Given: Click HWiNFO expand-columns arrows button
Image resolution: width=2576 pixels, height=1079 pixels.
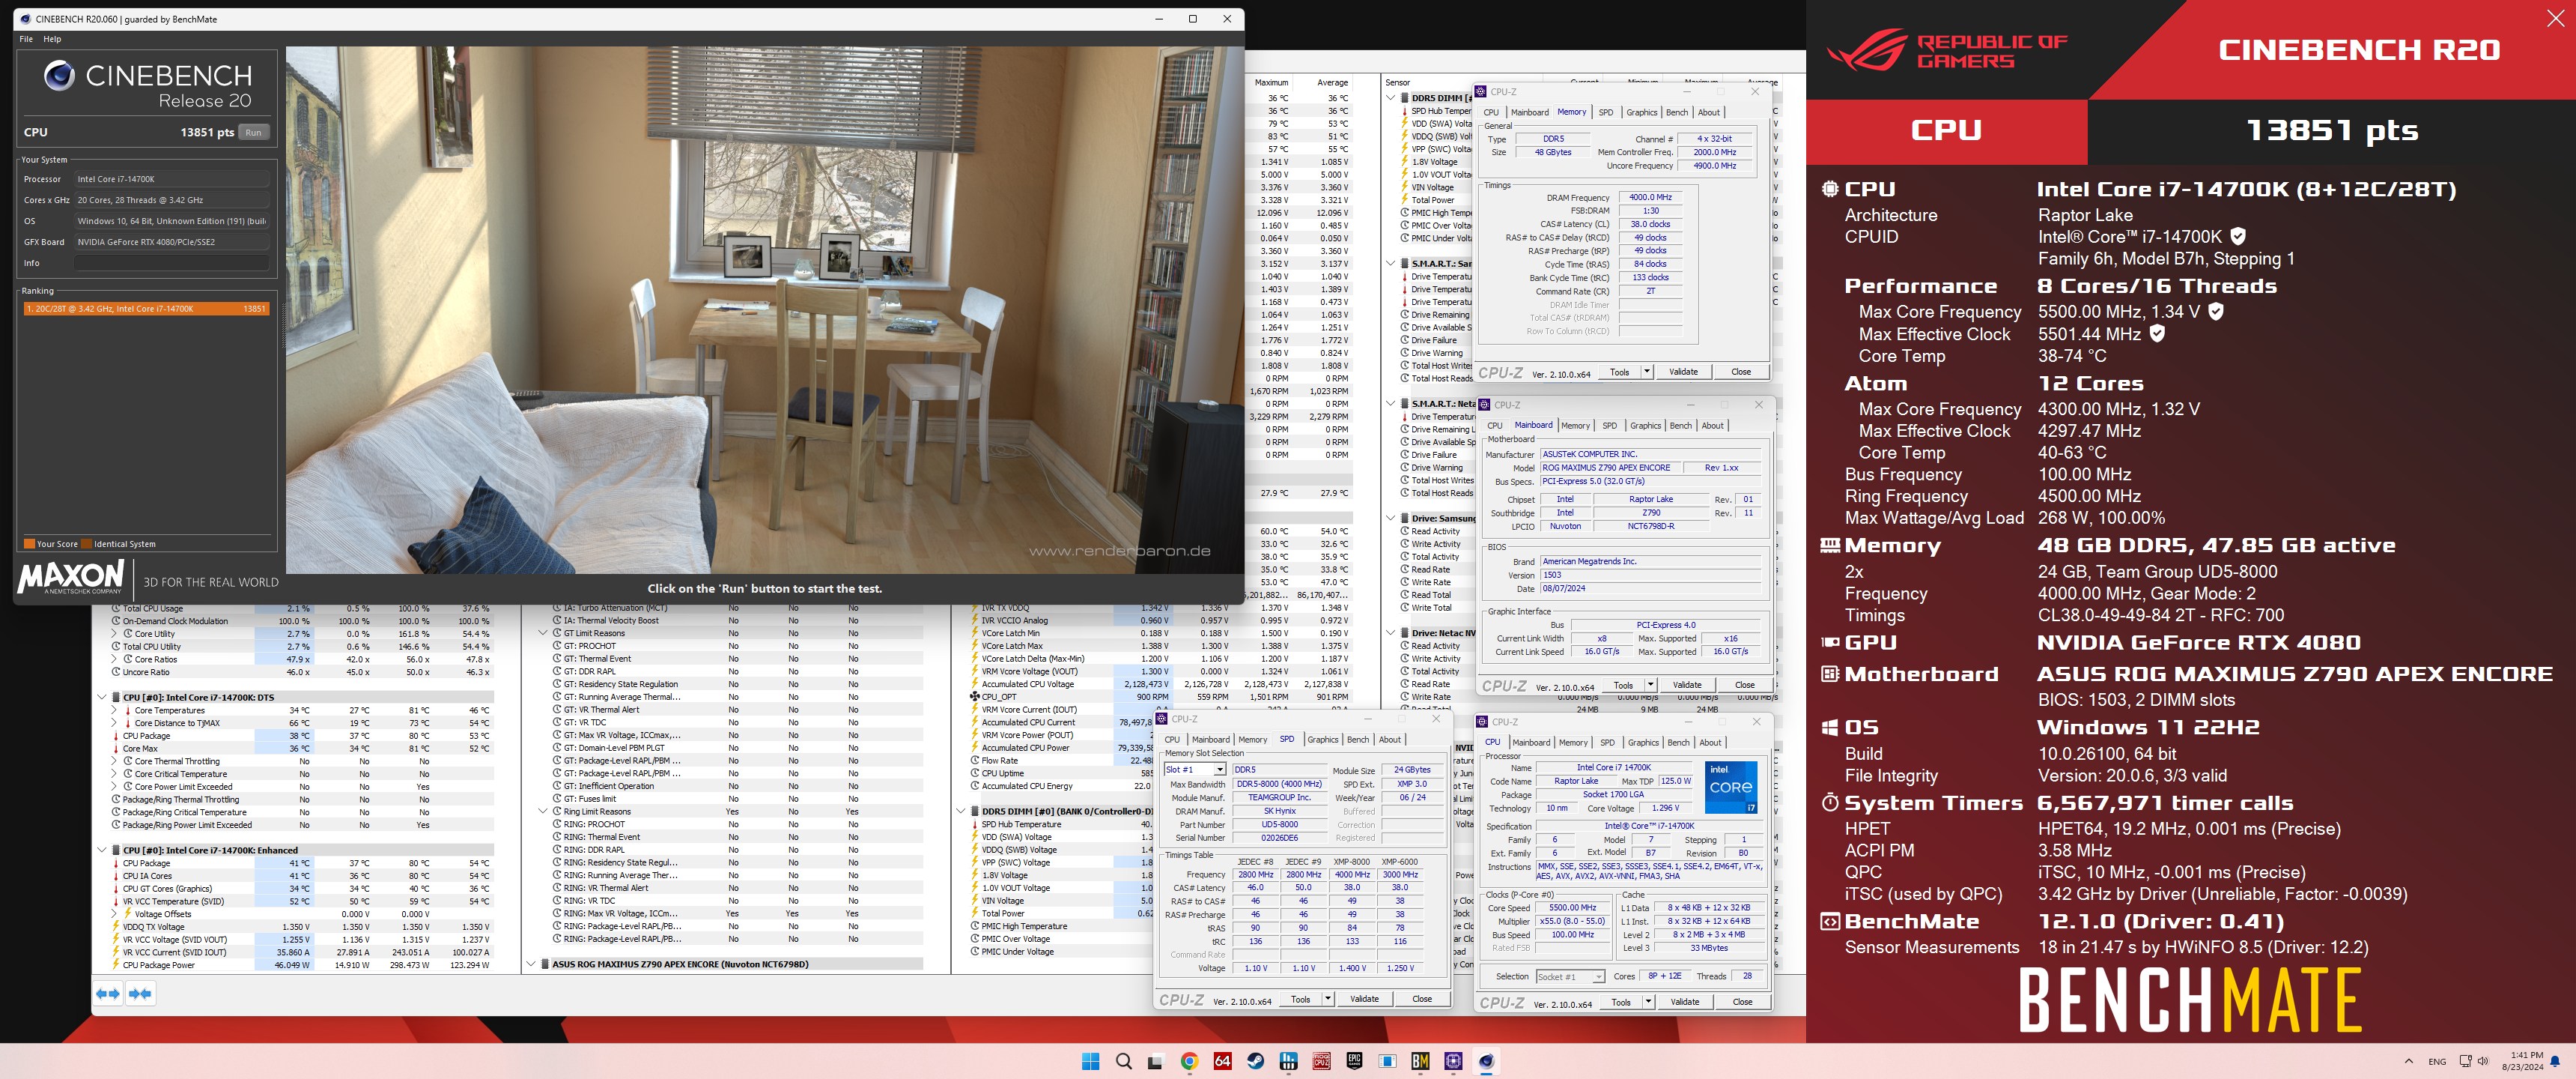Looking at the screenshot, I should click(108, 993).
